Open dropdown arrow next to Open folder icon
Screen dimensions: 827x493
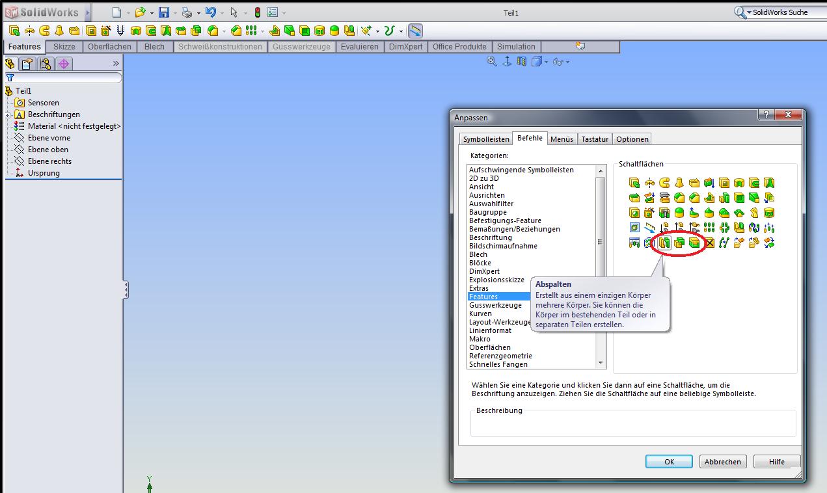pos(152,13)
